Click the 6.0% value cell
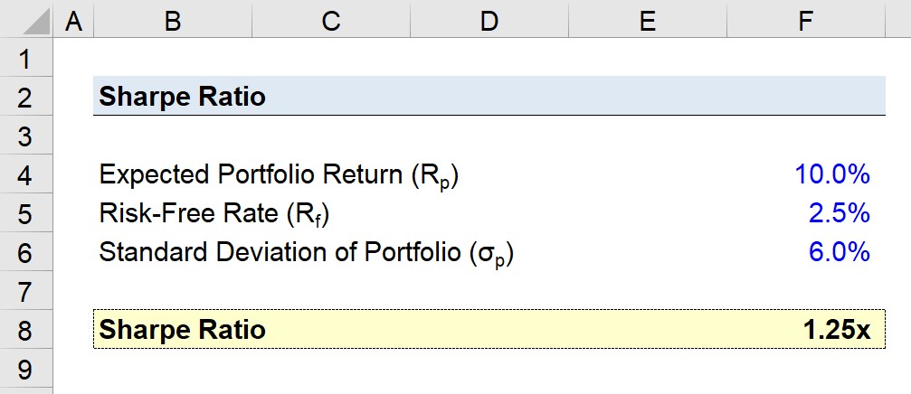 pyautogui.click(x=806, y=252)
